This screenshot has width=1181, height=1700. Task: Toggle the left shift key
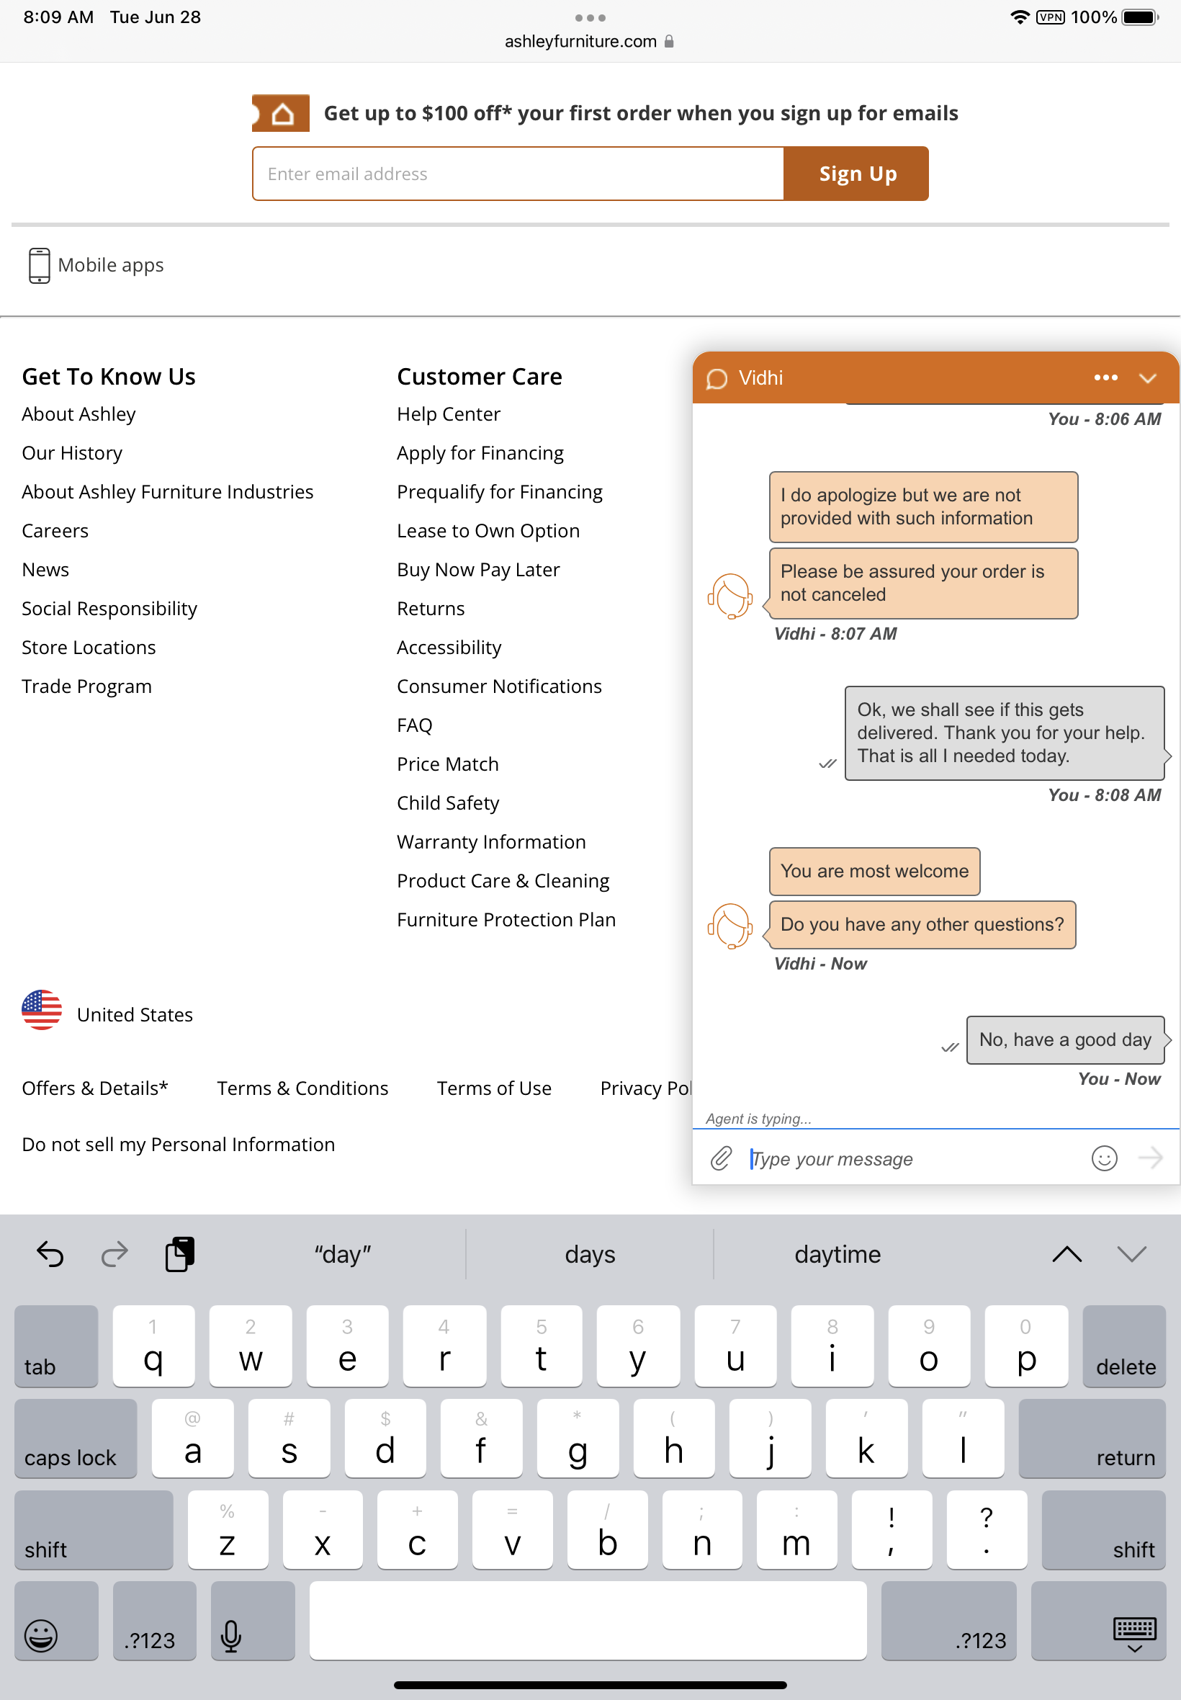tap(93, 1531)
